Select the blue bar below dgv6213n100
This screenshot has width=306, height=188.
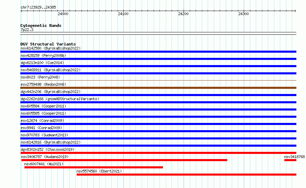(x=158, y=66)
